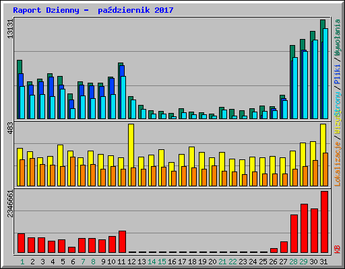Click day label 13 on x-axis
Viewport: 345px width, 269px height.
pyautogui.click(x=142, y=262)
